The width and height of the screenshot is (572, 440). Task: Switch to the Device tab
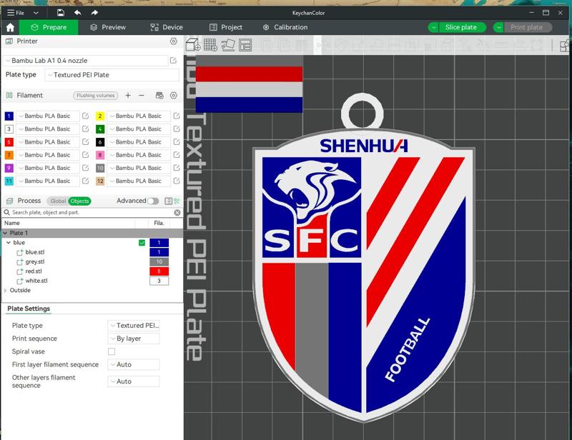[x=167, y=27]
